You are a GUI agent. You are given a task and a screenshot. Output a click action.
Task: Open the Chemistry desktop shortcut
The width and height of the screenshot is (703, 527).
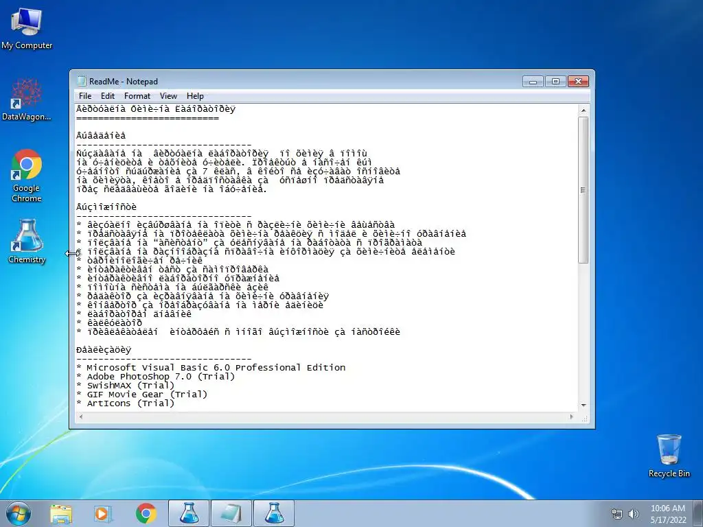tap(27, 241)
